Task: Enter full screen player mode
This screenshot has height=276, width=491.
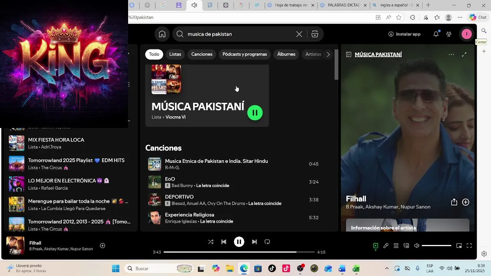Action: (x=469, y=246)
